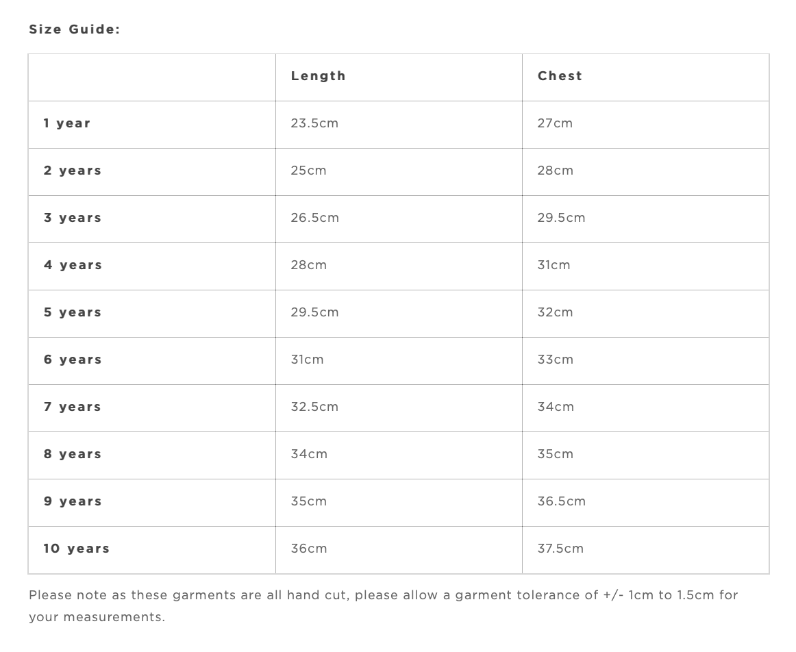796x652 pixels.
Task: Click the 6 years row label
Action: tap(73, 360)
